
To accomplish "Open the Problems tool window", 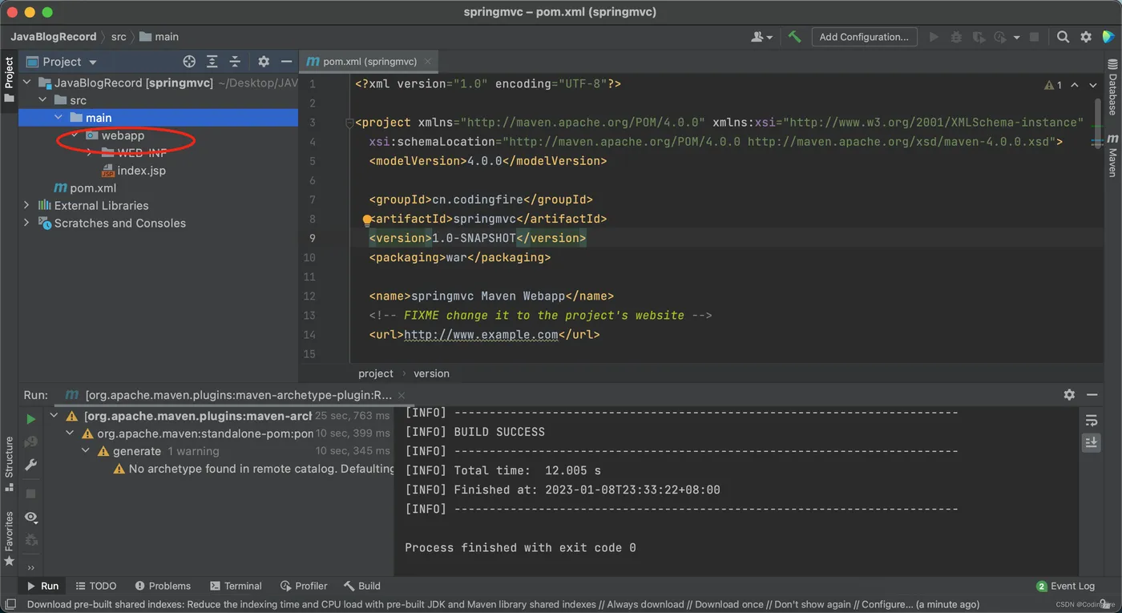I will pyautogui.click(x=163, y=586).
